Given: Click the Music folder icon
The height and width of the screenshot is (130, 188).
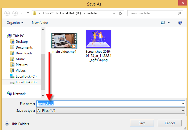Looking at the screenshot, I should pos(12,59).
